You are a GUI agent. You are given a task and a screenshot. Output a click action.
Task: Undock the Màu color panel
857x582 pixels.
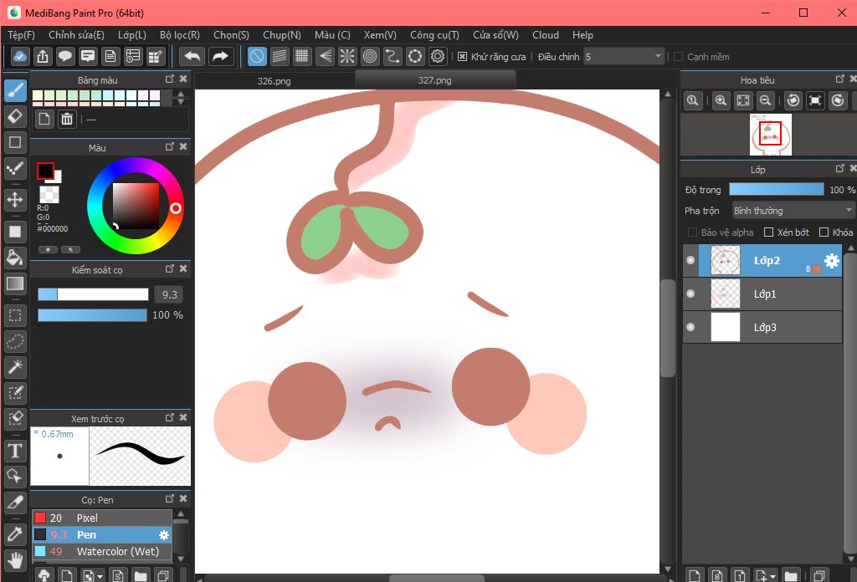169,147
